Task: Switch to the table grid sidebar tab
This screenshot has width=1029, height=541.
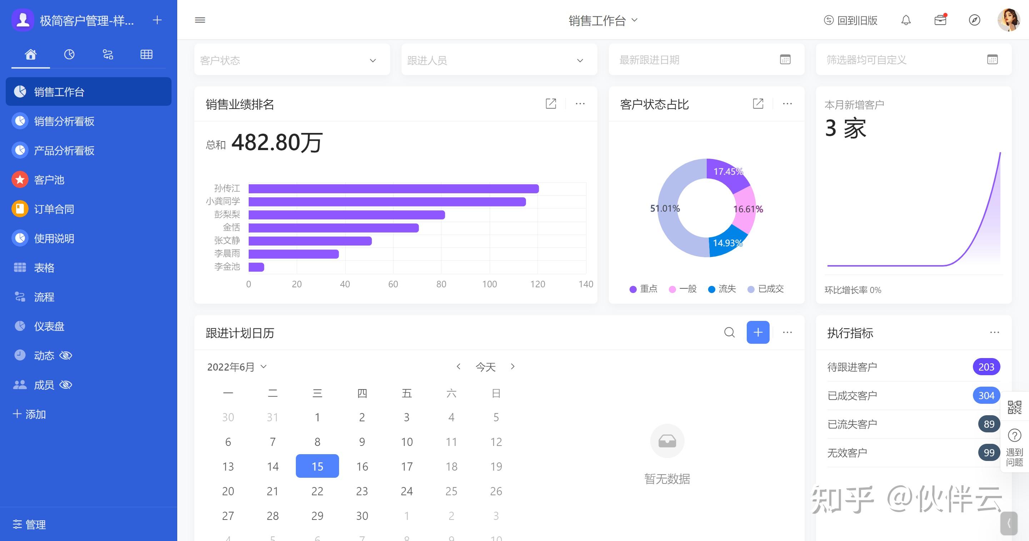Action: [x=146, y=54]
